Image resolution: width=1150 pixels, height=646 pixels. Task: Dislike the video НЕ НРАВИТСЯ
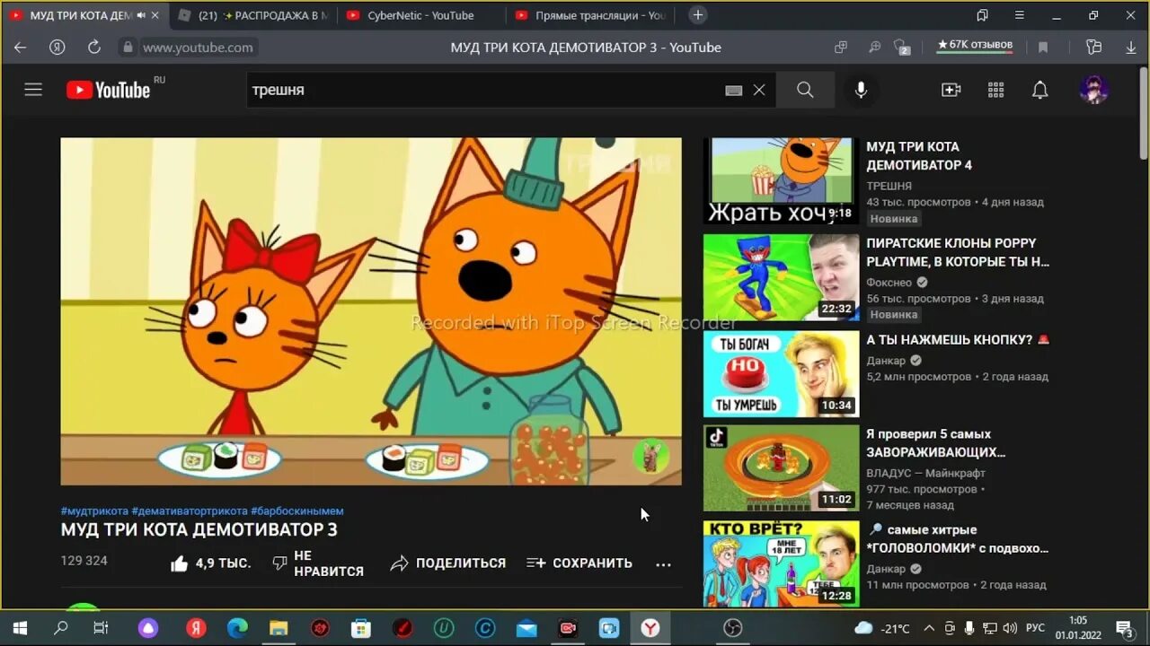[318, 563]
